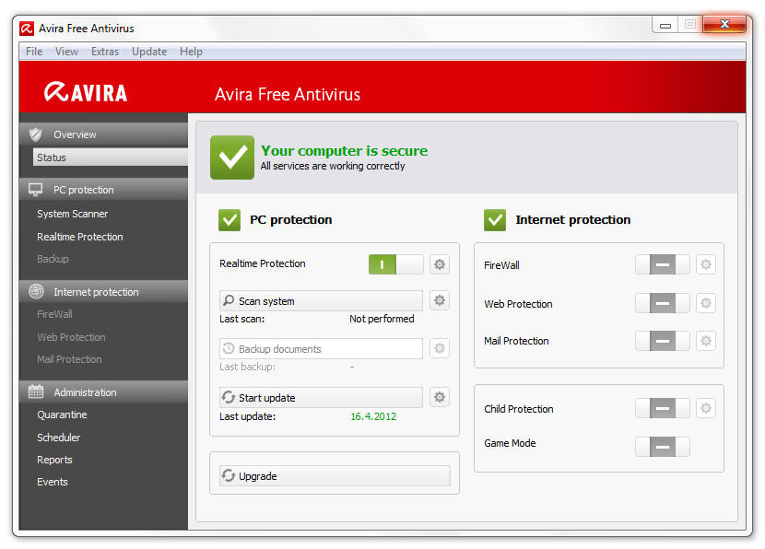Open the Help menu
Image resolution: width=765 pixels, height=549 pixels.
click(191, 52)
